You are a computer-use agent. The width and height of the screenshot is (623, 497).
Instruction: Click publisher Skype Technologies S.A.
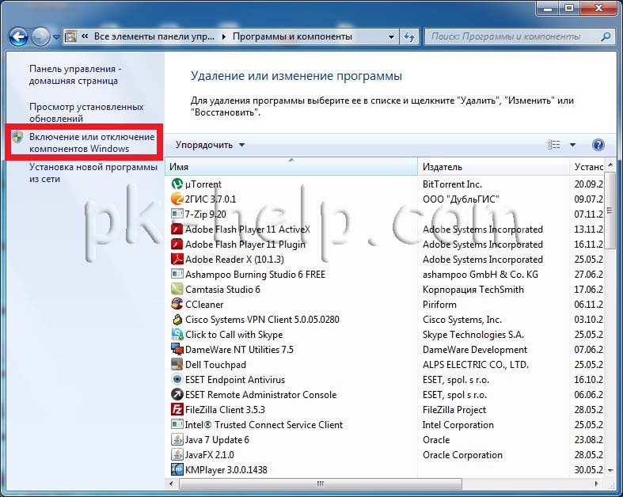[473, 335]
